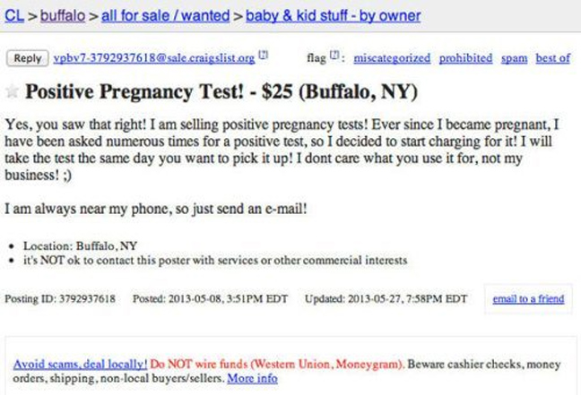This screenshot has height=395, width=581.
Task: Nominate the post for best of
Action: click(x=552, y=58)
